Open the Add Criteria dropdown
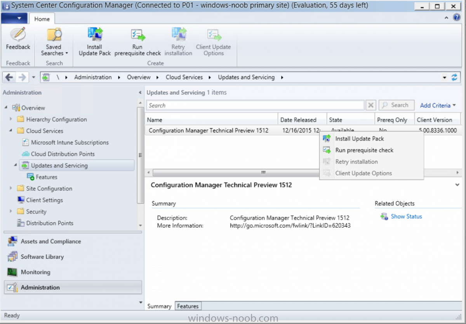 (438, 105)
